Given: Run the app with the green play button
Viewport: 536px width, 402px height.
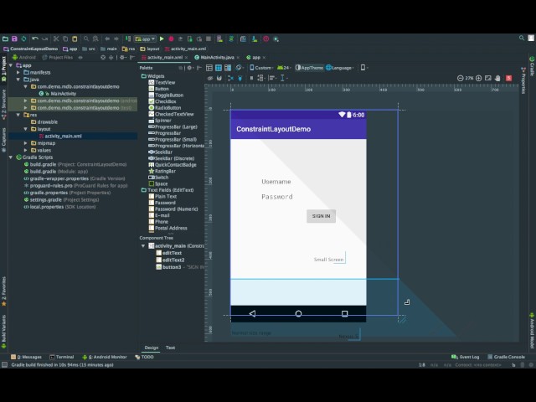Looking at the screenshot, I should 162,39.
